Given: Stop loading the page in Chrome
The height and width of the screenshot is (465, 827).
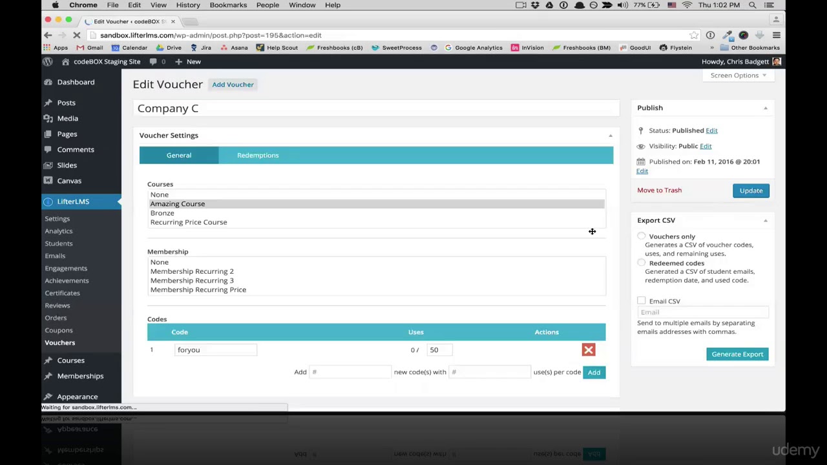Looking at the screenshot, I should tap(76, 36).
